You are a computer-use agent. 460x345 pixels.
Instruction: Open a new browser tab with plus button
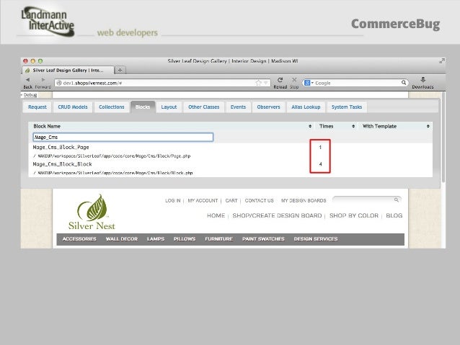(120, 70)
